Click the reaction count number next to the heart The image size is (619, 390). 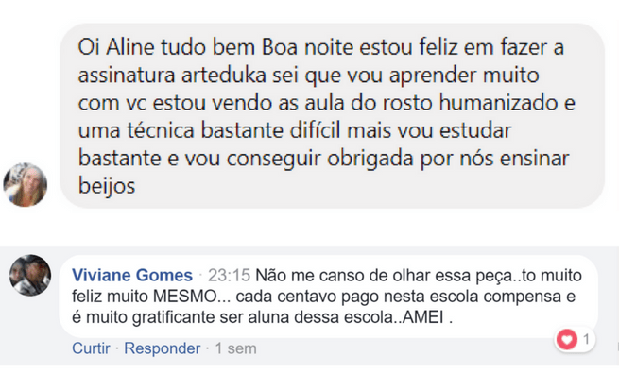tap(585, 340)
